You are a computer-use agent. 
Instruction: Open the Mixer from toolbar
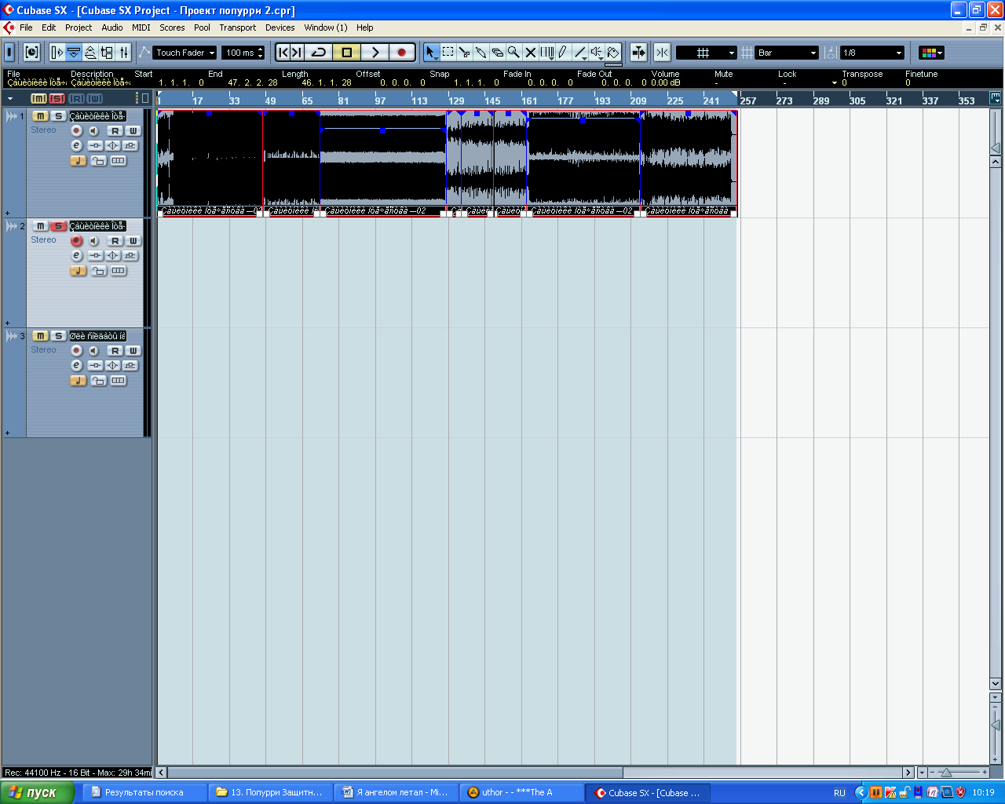[123, 53]
